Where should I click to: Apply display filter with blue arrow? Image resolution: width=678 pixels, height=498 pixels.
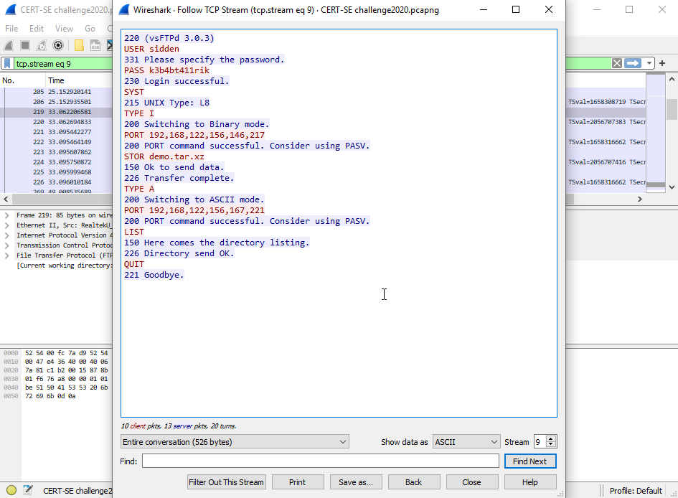click(633, 64)
